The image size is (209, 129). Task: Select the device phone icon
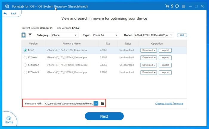pos(24,35)
